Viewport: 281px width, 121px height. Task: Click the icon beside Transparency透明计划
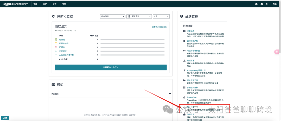tap(184, 71)
